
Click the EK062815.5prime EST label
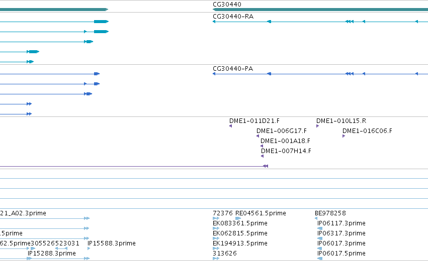pyautogui.click(x=240, y=233)
